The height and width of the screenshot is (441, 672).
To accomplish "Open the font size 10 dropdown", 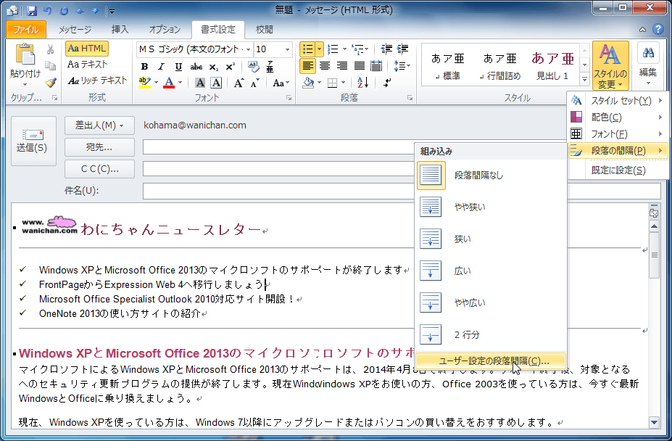I will pos(288,49).
